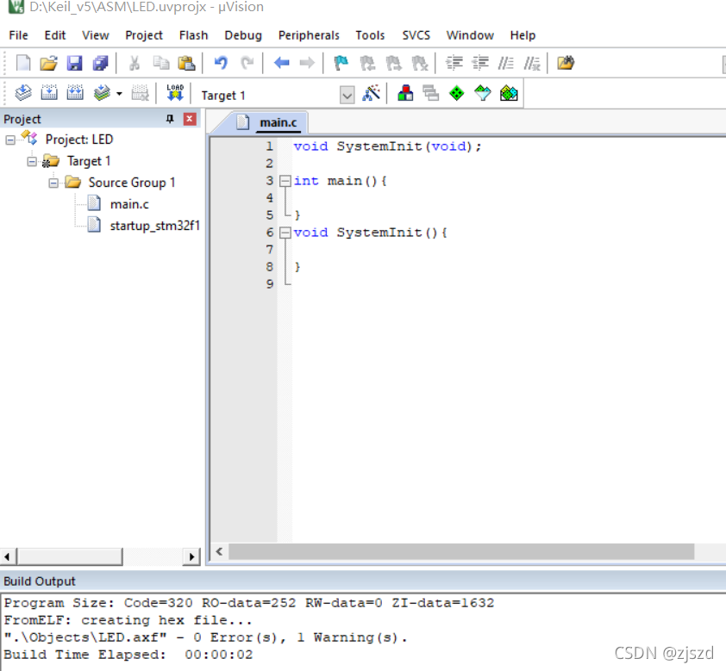Click the Stop Build icon
Image resolution: width=726 pixels, height=671 pixels.
click(140, 93)
